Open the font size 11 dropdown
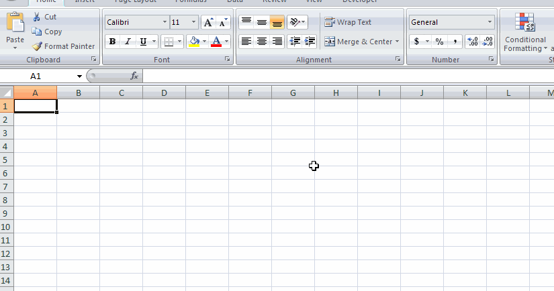This screenshot has height=291, width=554. (x=193, y=22)
